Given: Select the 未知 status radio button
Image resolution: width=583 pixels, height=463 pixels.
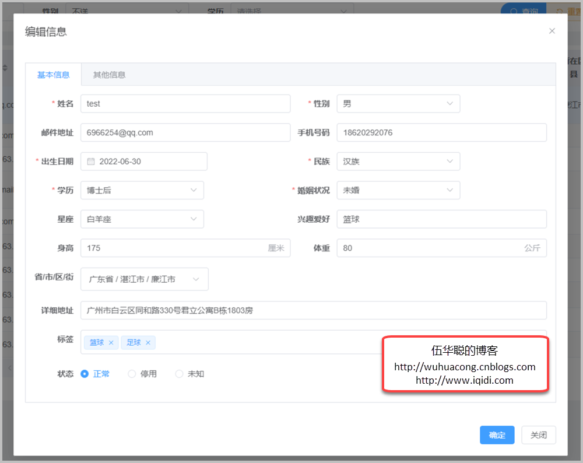Looking at the screenshot, I should 179,374.
